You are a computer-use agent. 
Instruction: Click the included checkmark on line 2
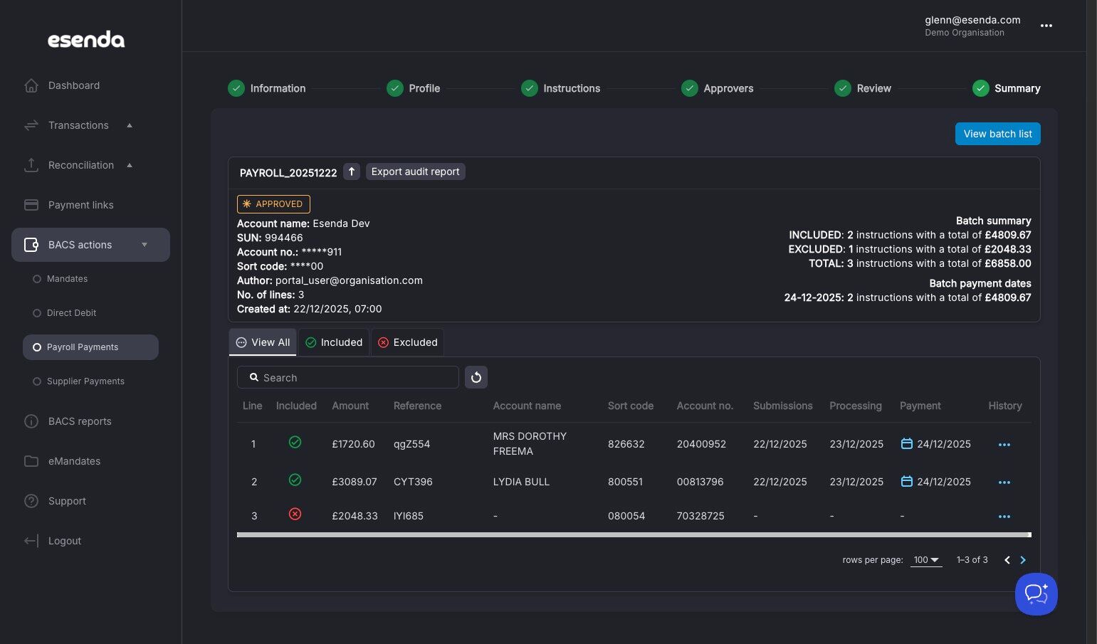coord(295,480)
